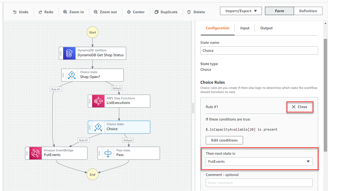The height and width of the screenshot is (191, 338).
Task: Click the Undo button label
Action: 24,12
